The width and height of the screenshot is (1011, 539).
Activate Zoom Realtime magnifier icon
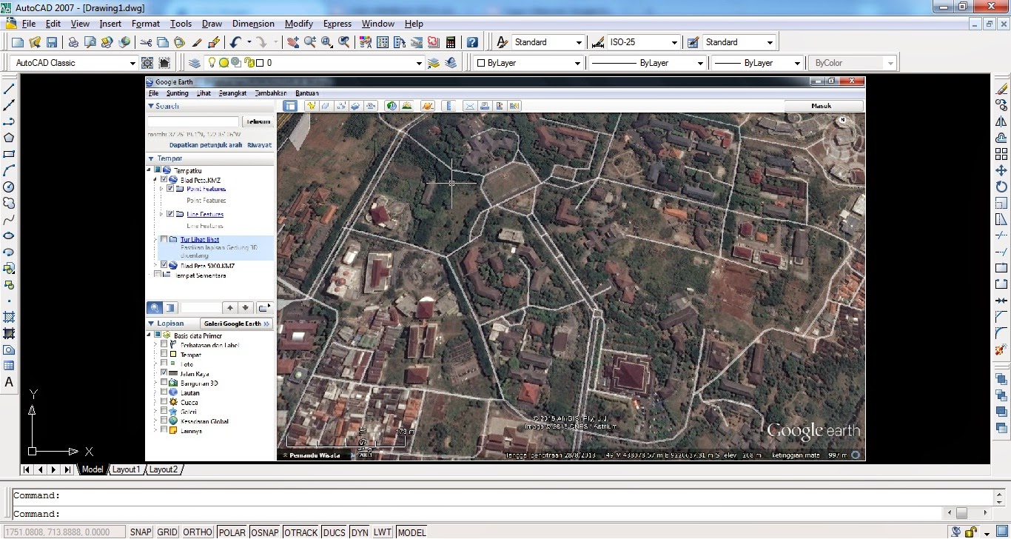(x=309, y=42)
